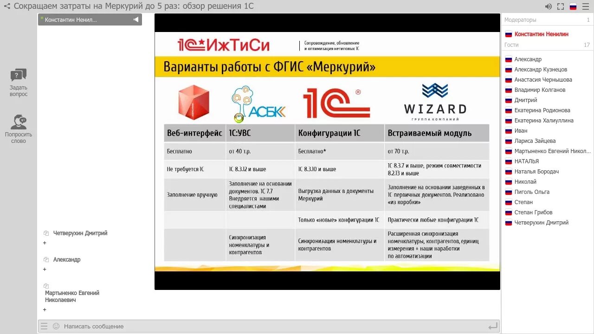The image size is (594, 334).
Task: Click the Александр chat author name
Action: [67, 260]
